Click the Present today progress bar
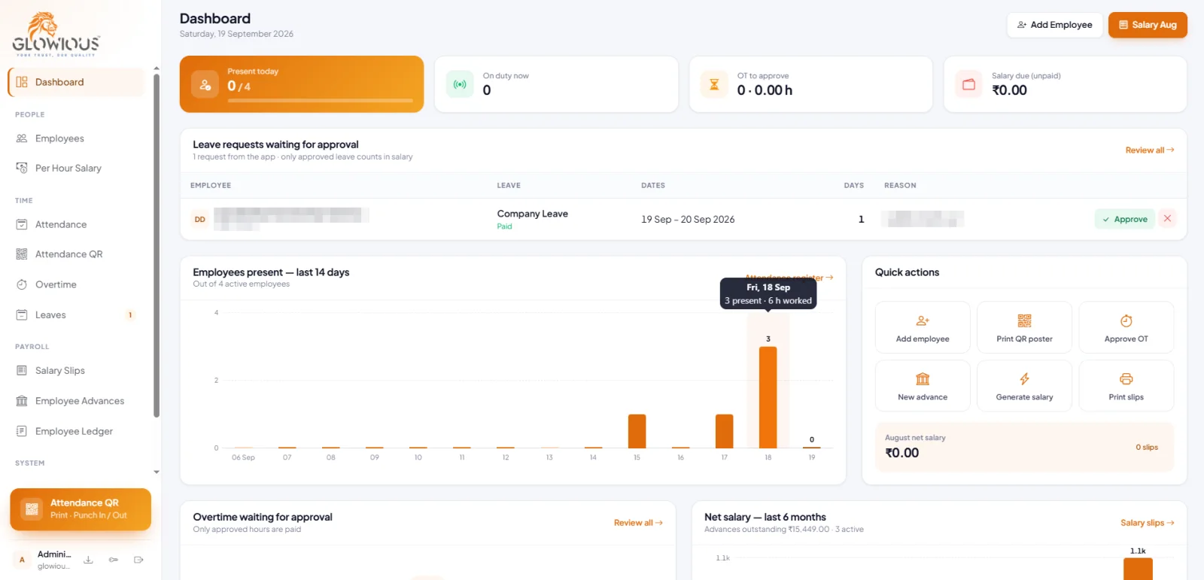Screen dimensions: 1204x580 pos(321,101)
